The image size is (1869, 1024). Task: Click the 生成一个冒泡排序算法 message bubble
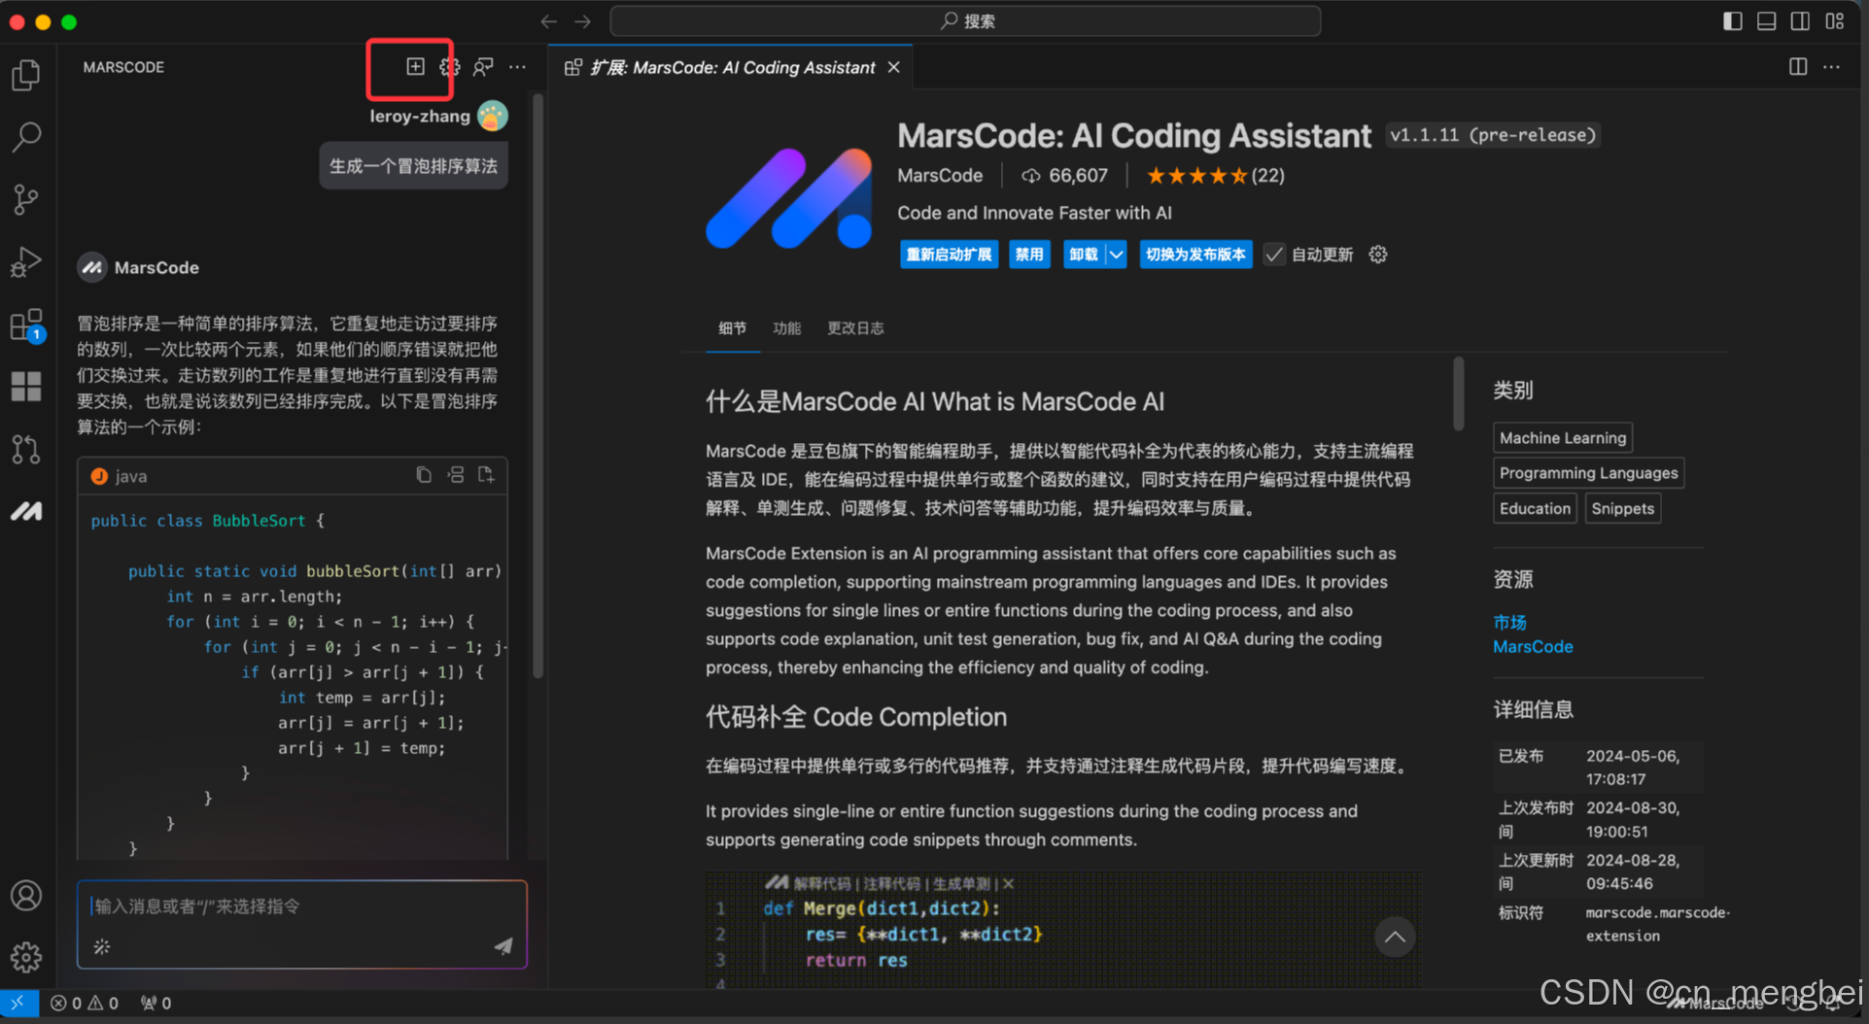pyautogui.click(x=413, y=166)
